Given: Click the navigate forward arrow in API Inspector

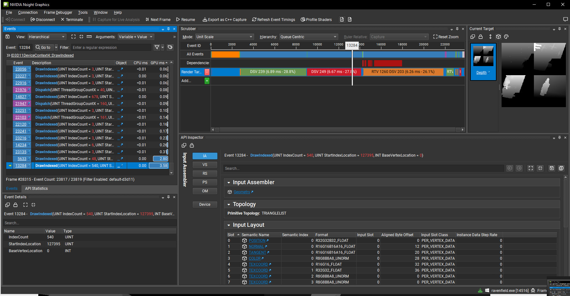Looking at the screenshot, I should (x=519, y=168).
